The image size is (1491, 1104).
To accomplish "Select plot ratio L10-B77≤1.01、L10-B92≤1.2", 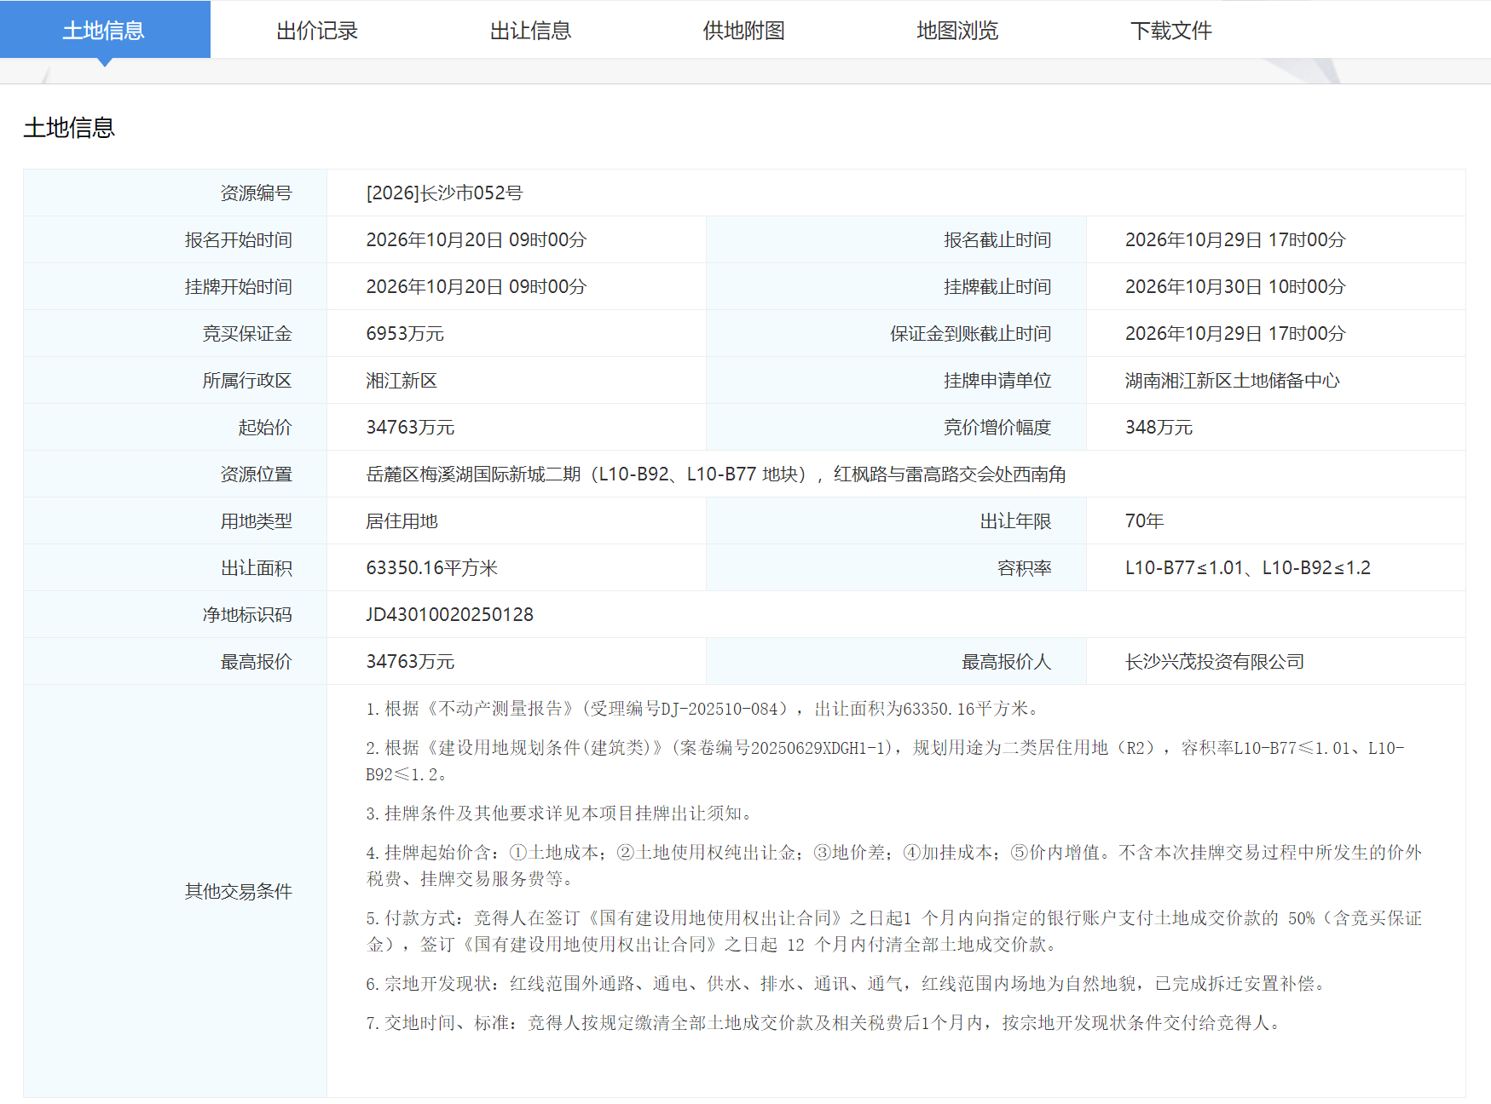I will pyautogui.click(x=1248, y=568).
